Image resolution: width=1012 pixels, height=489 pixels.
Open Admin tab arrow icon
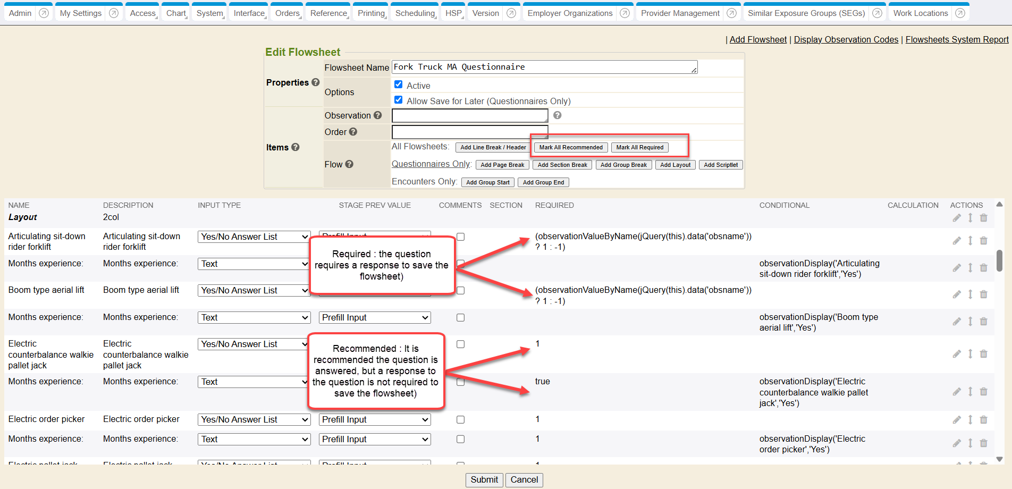click(44, 13)
